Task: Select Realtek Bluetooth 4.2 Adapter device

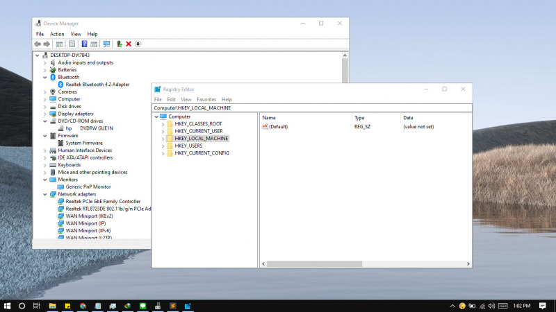Action: [x=97, y=85]
